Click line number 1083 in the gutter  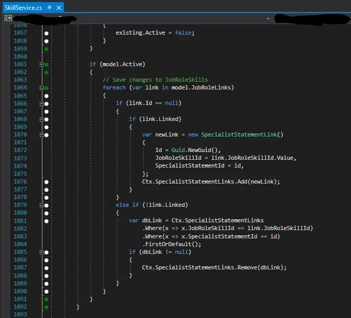point(20,236)
